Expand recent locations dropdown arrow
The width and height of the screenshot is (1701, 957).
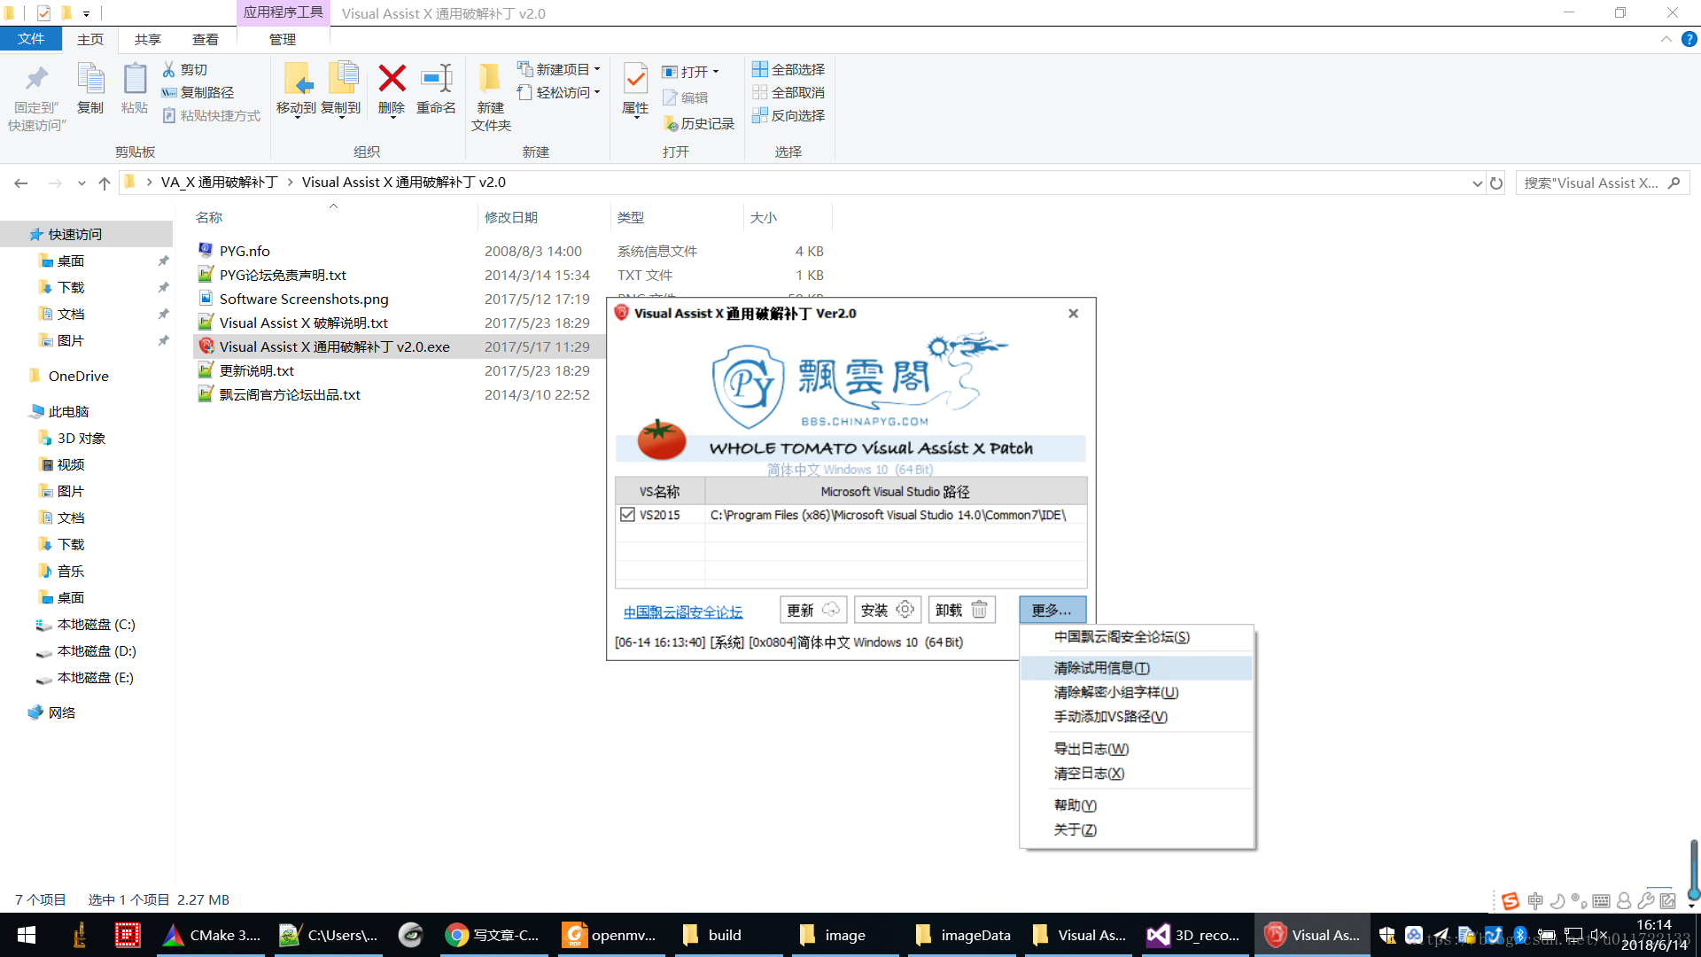82,183
